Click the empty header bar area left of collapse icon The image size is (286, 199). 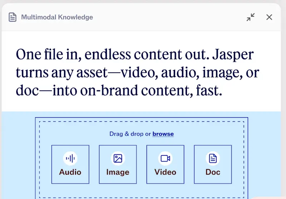point(164,17)
